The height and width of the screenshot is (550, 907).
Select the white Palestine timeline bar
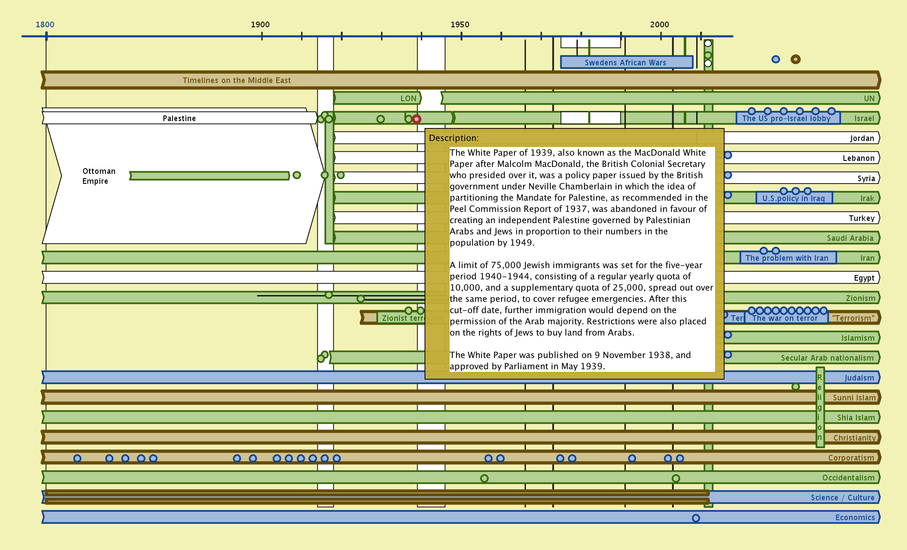pos(179,118)
